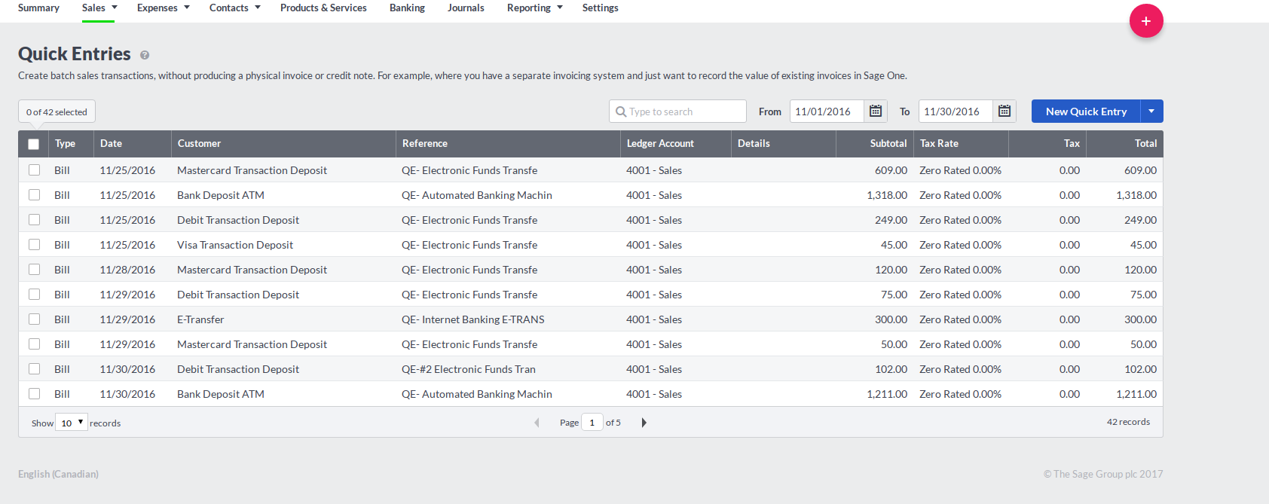Click the To date field 11/30/2016
The height and width of the screenshot is (504, 1269).
tap(956, 111)
